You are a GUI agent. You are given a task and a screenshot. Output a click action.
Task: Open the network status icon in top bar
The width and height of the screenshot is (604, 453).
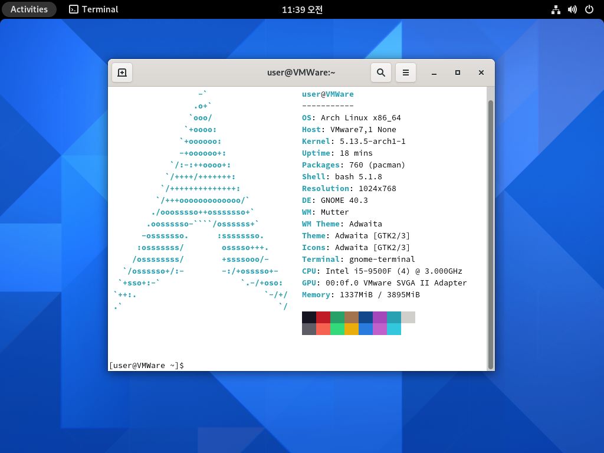pos(555,9)
